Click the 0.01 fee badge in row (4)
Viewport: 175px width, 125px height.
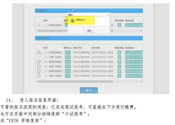(x=68, y=57)
